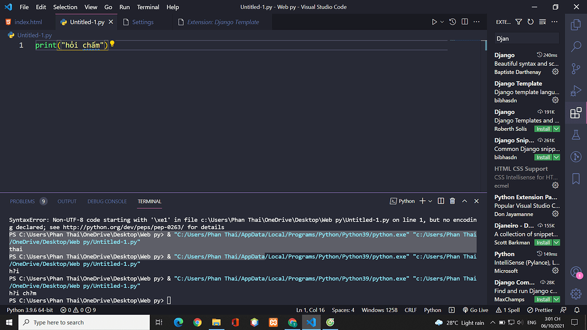Open the Selection menu
This screenshot has width=587, height=330.
coord(65,7)
